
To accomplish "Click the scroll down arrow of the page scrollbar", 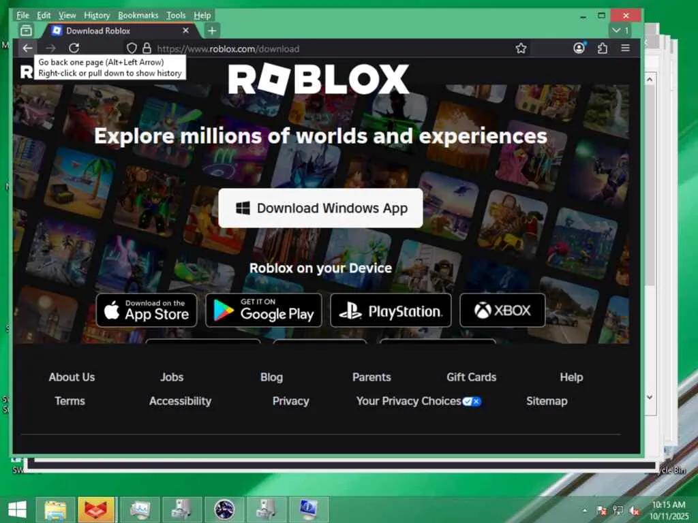I will [x=650, y=397].
